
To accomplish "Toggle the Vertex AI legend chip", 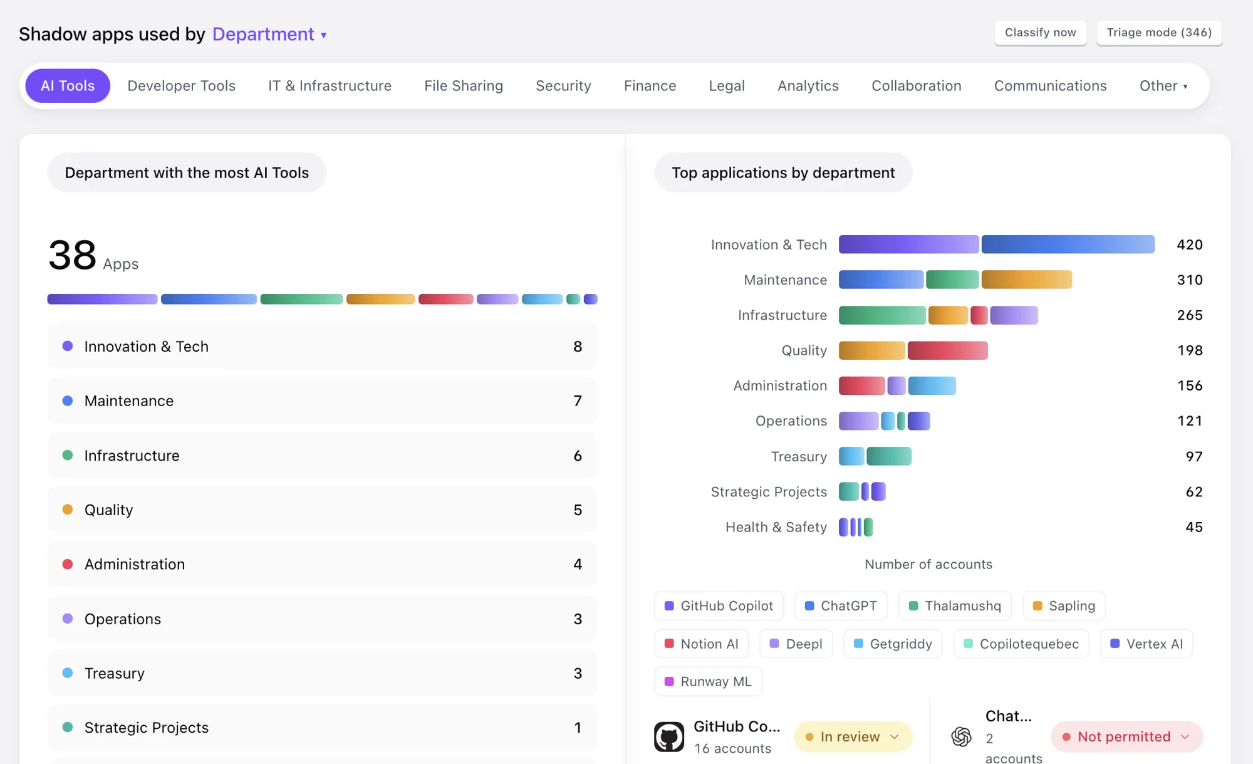I will click(1146, 644).
